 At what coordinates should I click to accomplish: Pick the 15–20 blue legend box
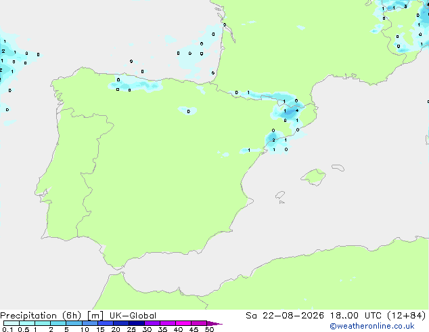pyautogui.click(x=106, y=323)
